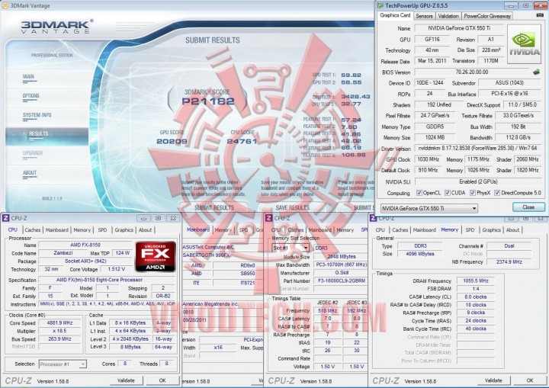The width and height of the screenshot is (549, 388).
Task: Click the title icon of the CPU-Z window showing FX-8150
Action: point(5,218)
